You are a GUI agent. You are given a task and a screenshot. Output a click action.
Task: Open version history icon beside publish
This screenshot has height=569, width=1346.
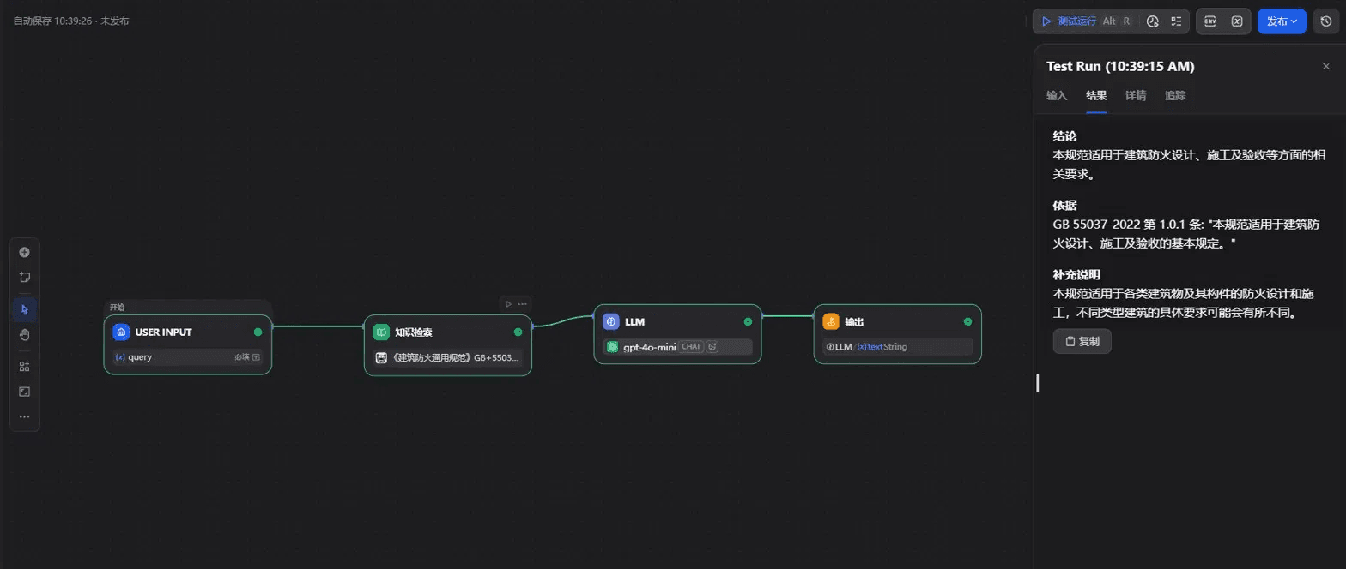click(1326, 21)
